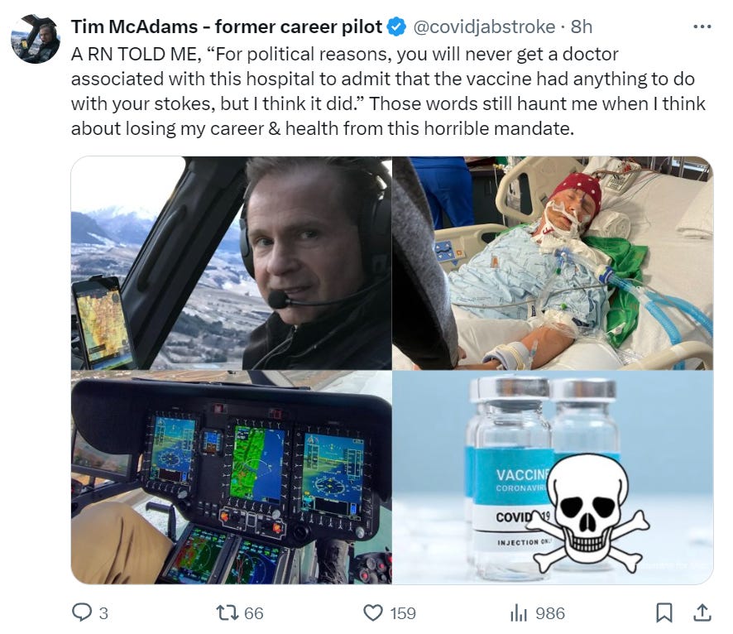Open the hospital bed photo

tap(553, 263)
